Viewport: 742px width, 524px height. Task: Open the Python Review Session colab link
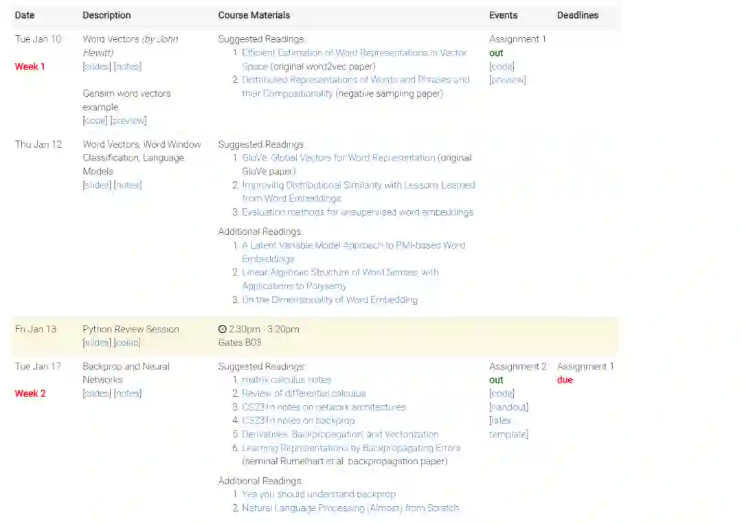click(x=128, y=343)
